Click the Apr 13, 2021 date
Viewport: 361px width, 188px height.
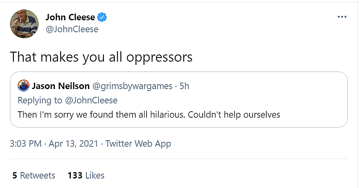(x=74, y=143)
